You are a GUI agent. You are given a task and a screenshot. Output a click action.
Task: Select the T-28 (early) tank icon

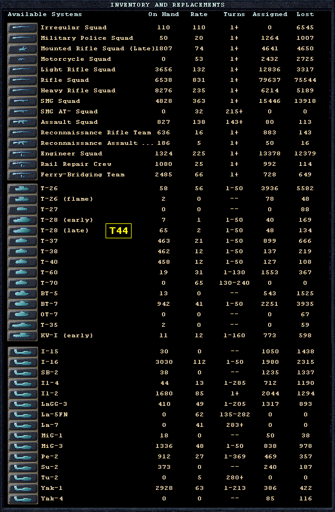(x=22, y=220)
